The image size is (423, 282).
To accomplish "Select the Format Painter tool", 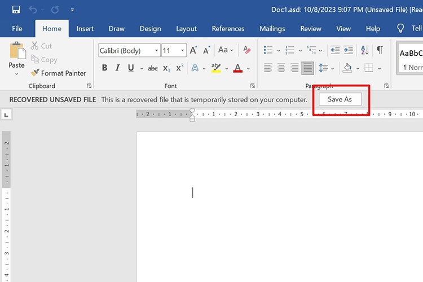I will pyautogui.click(x=58, y=73).
